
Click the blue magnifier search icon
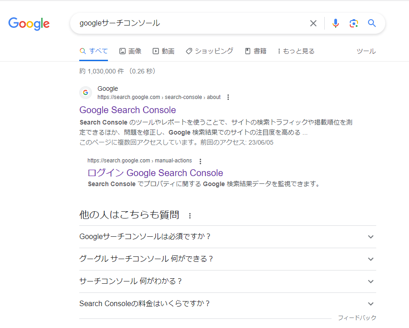pos(372,23)
